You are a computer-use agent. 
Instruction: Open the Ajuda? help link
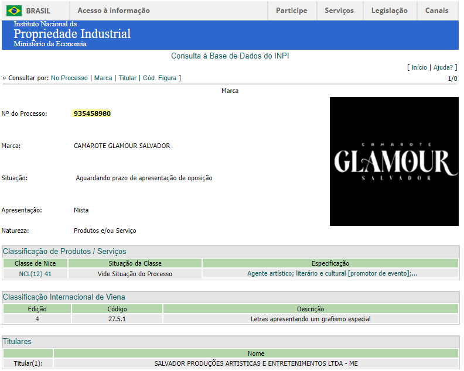(x=443, y=67)
